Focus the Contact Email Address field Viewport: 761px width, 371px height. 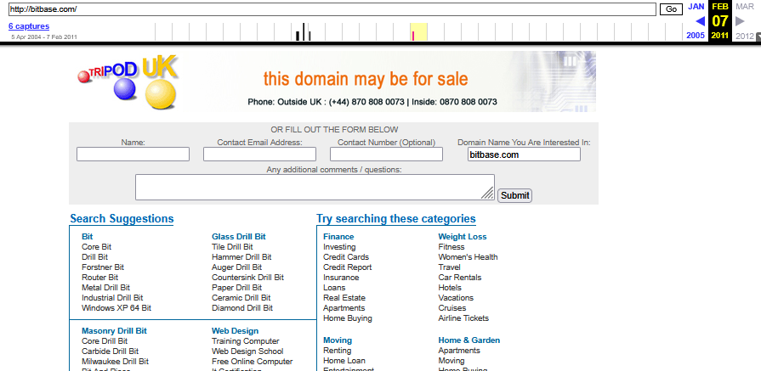coord(259,155)
